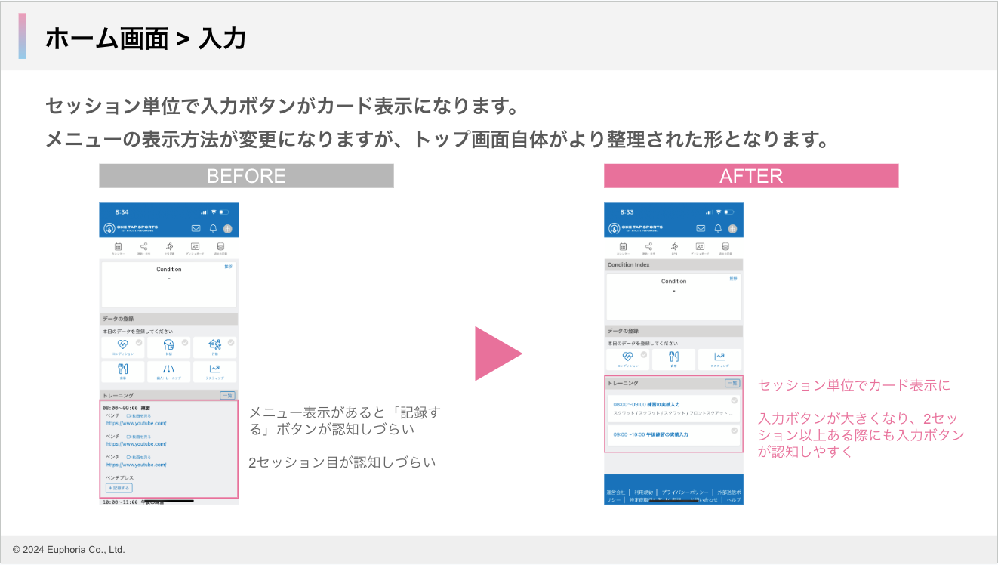Screen dimensions: 998x565
Task: Click 利用規約 in the AFTER footer
Action: click(644, 492)
